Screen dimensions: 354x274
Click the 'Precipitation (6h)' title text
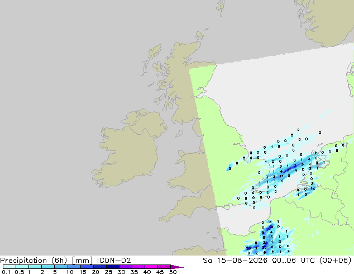click(x=34, y=261)
